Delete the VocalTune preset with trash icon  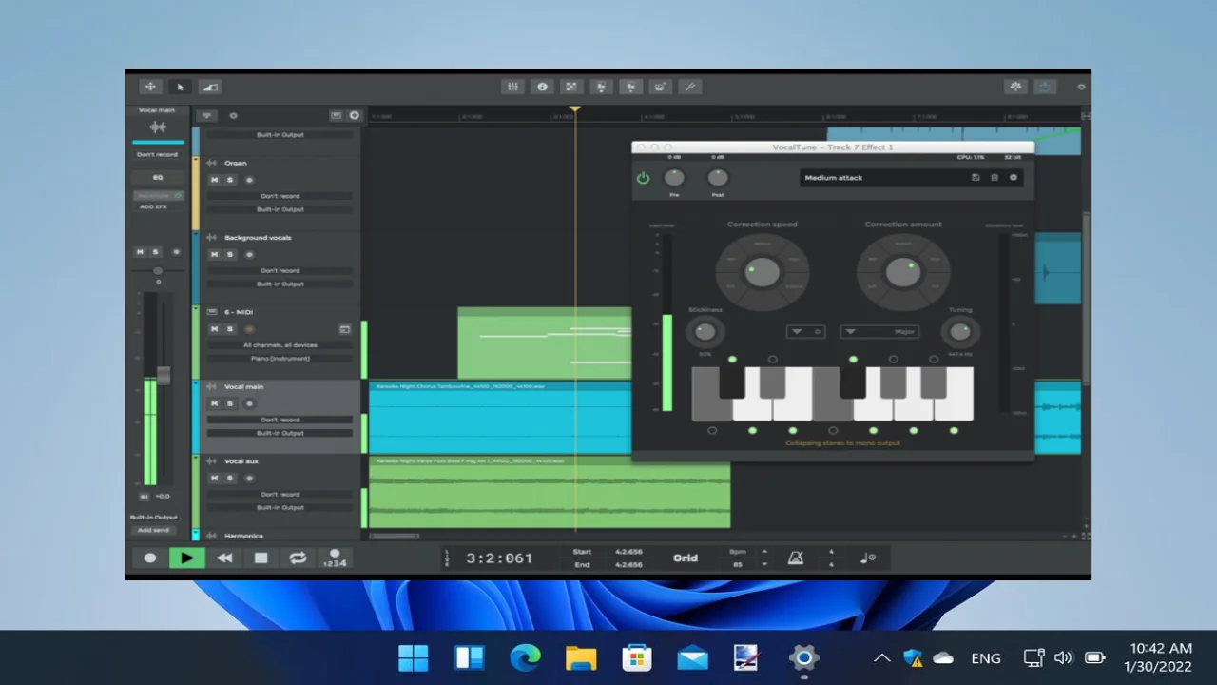[x=995, y=178]
